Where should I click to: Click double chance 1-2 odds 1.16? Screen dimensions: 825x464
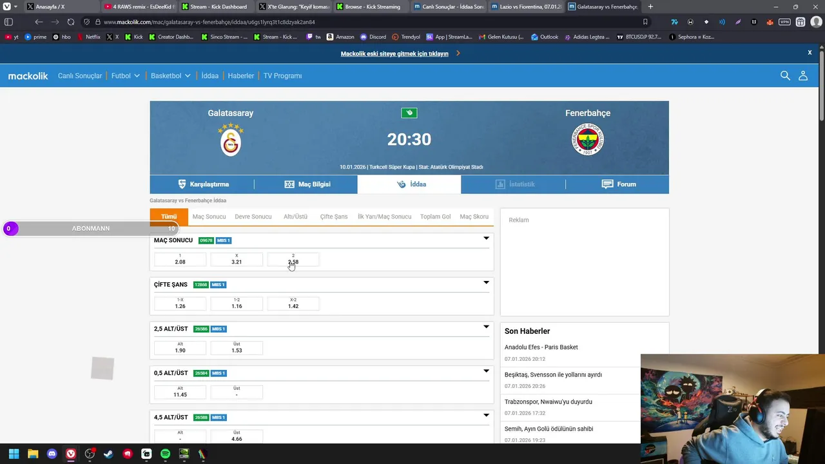[237, 304]
